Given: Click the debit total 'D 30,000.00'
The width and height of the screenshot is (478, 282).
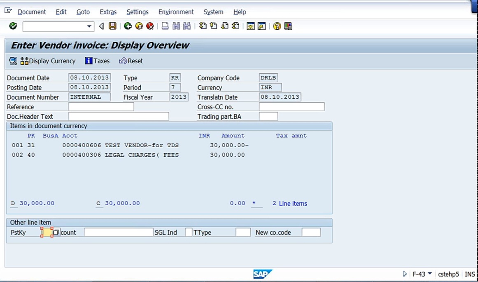Looking at the screenshot, I should [33, 203].
